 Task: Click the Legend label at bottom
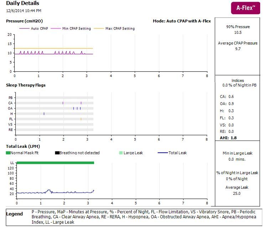14,214
